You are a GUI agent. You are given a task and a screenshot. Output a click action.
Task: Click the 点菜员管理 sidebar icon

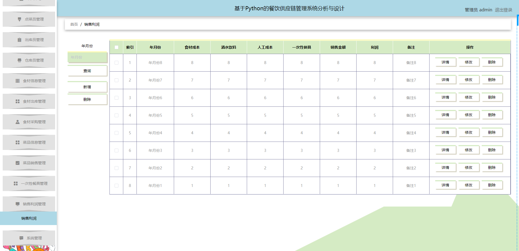[19, 19]
